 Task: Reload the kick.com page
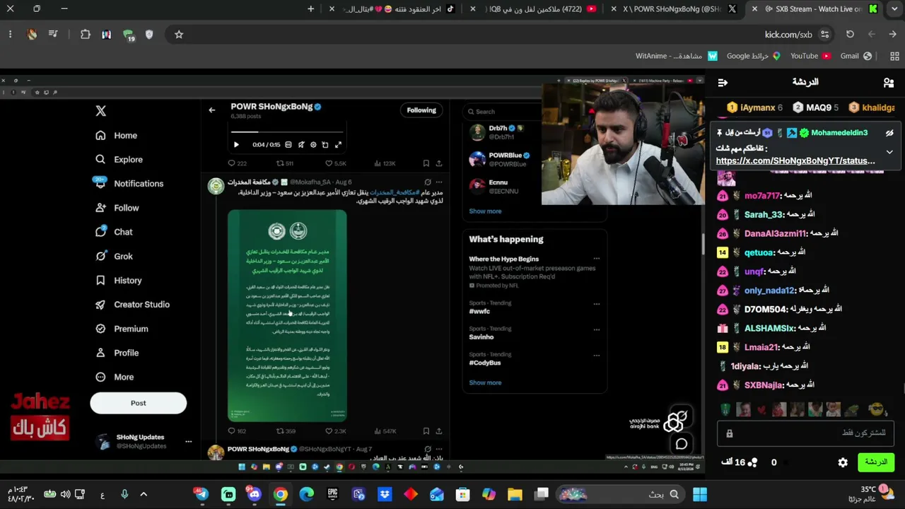tap(850, 34)
